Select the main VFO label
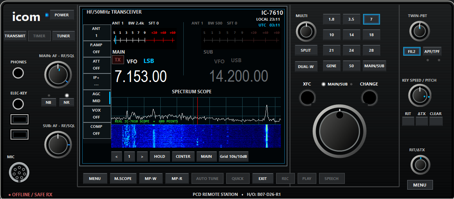This screenshot has width=454, height=199. (132, 61)
